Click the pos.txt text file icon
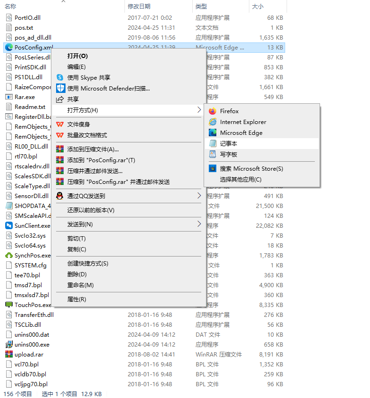Viewport: 370px width, 398px height. coord(9,28)
